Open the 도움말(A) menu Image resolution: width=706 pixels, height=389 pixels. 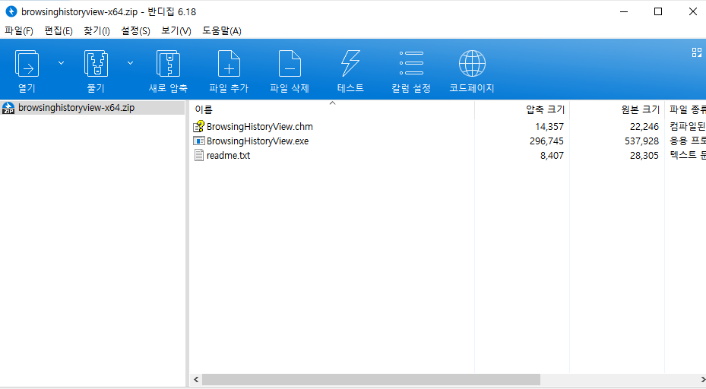click(x=221, y=30)
